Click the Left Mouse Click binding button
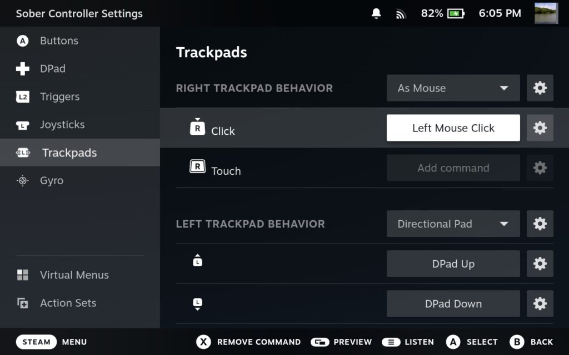Image resolution: width=569 pixels, height=355 pixels. (453, 128)
